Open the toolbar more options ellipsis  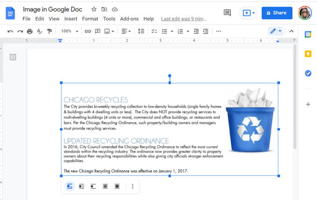coord(219,31)
